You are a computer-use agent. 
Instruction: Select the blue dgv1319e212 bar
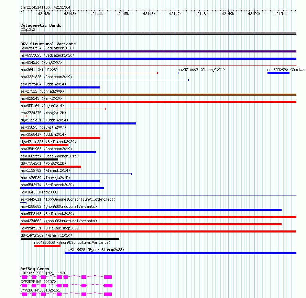pyautogui.click(x=78, y=123)
